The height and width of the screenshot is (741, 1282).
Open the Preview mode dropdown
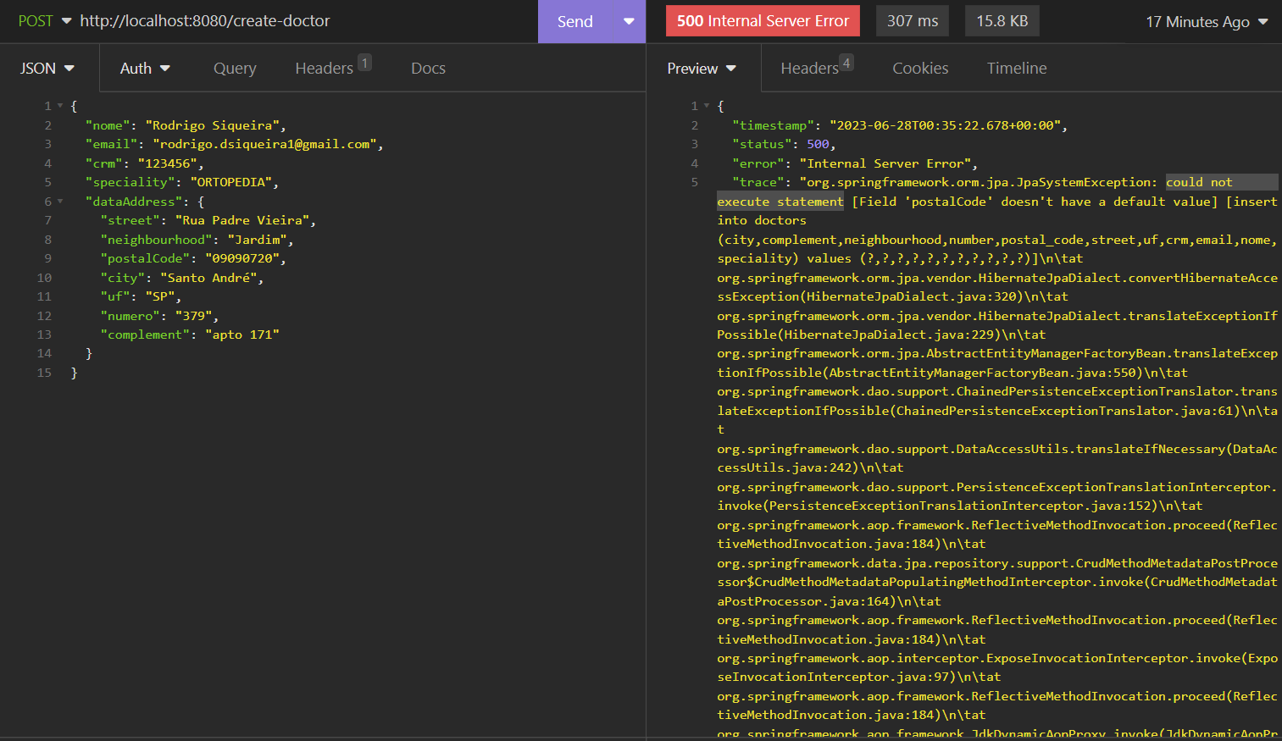pos(702,69)
